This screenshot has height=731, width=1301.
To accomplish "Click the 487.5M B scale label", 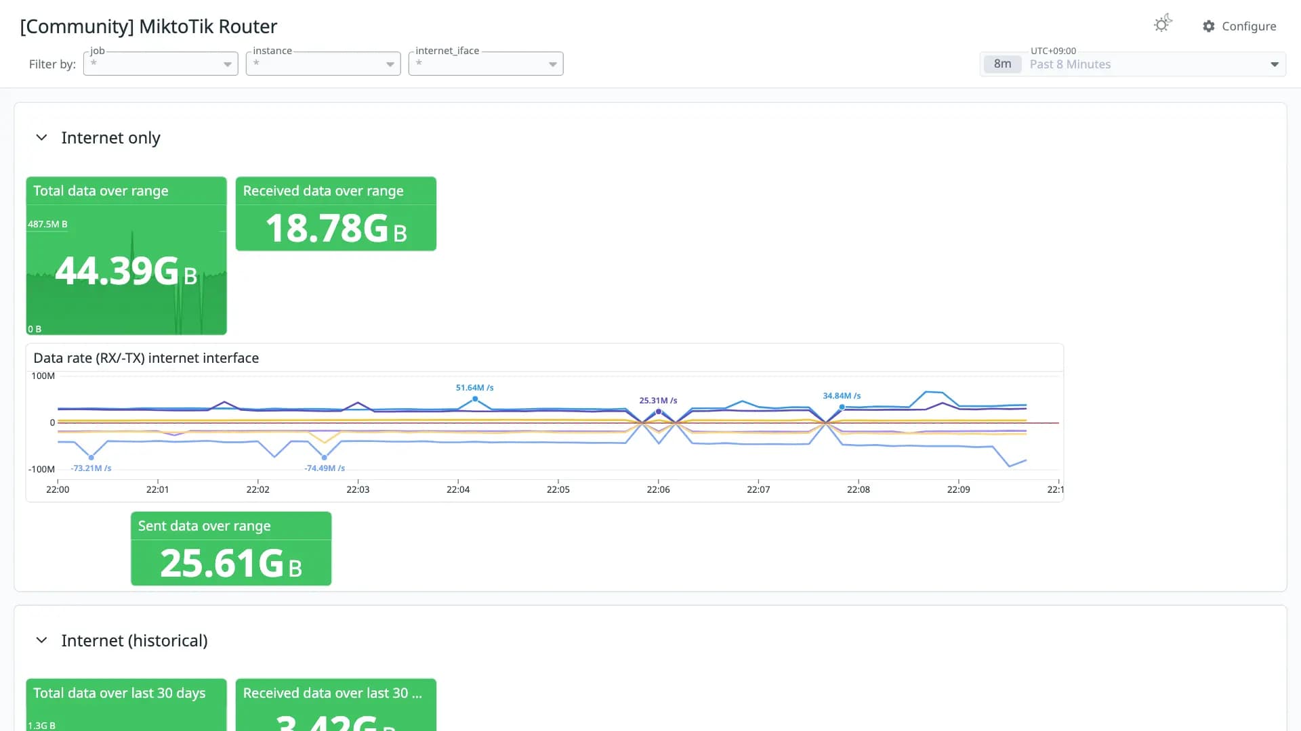I will click(x=47, y=224).
